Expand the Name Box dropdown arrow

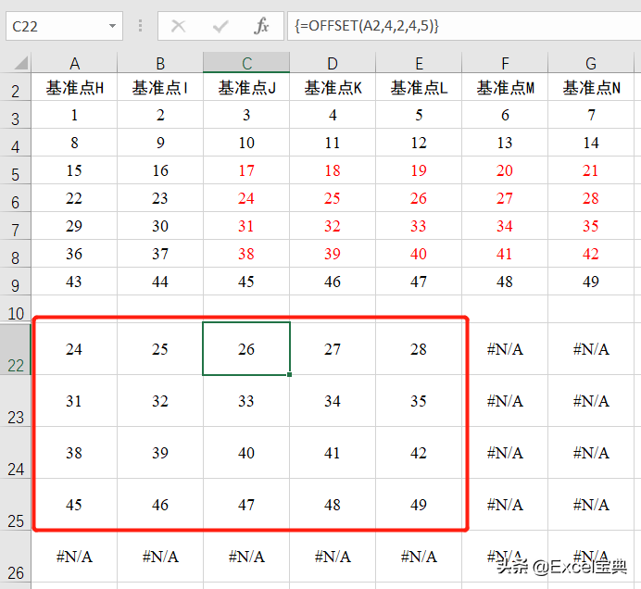(112, 26)
